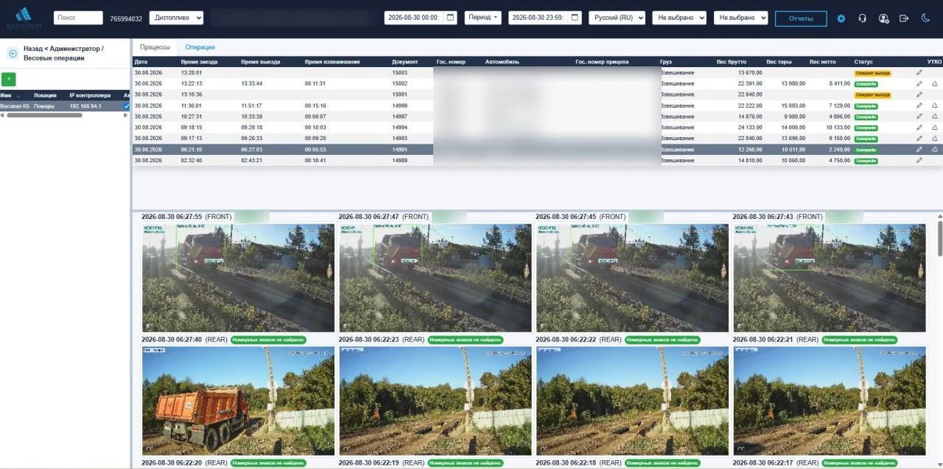Toggle dark mode with the moon icon
The image size is (943, 469).
point(925,18)
